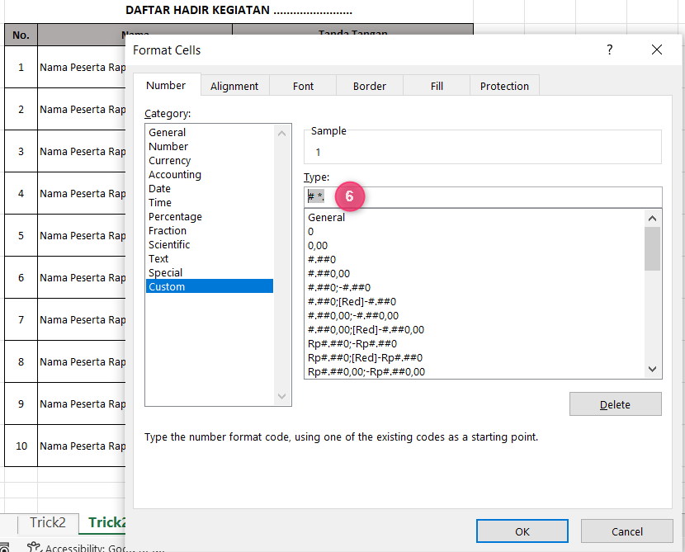The height and width of the screenshot is (552, 685).
Task: Open the Protection tab
Action: [504, 86]
